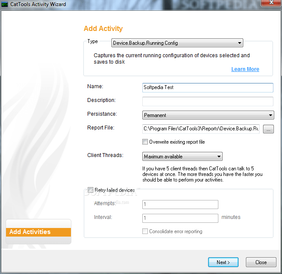Expand the Persistance dropdown
This screenshot has height=274, width=282.
(x=208, y=115)
